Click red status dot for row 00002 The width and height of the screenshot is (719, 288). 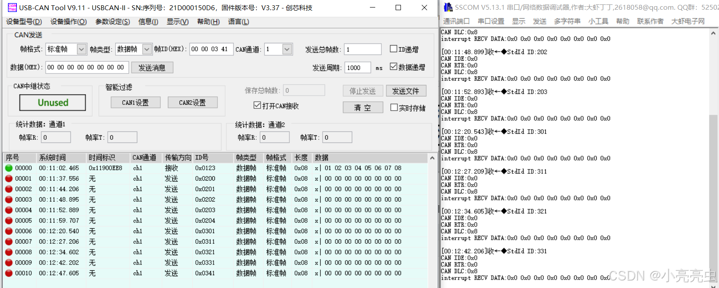(9, 189)
